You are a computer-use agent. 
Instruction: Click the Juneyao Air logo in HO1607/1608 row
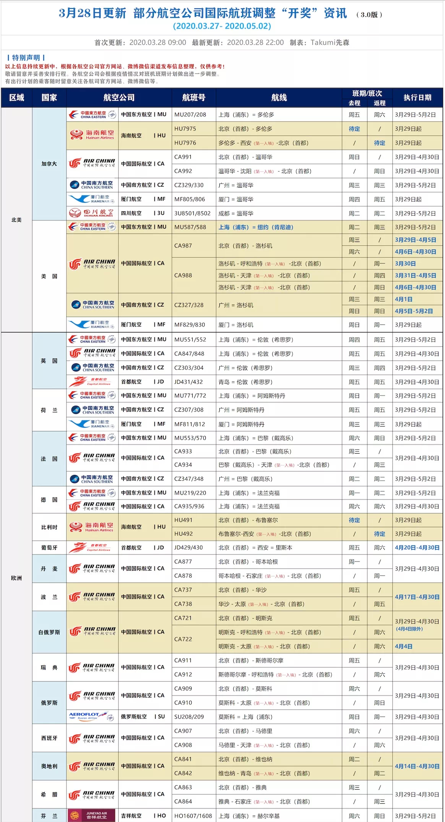click(x=92, y=816)
